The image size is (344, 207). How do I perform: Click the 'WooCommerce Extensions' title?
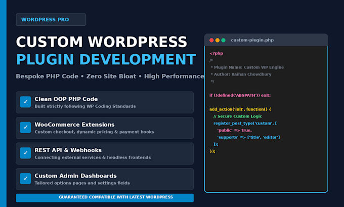[x=74, y=125]
